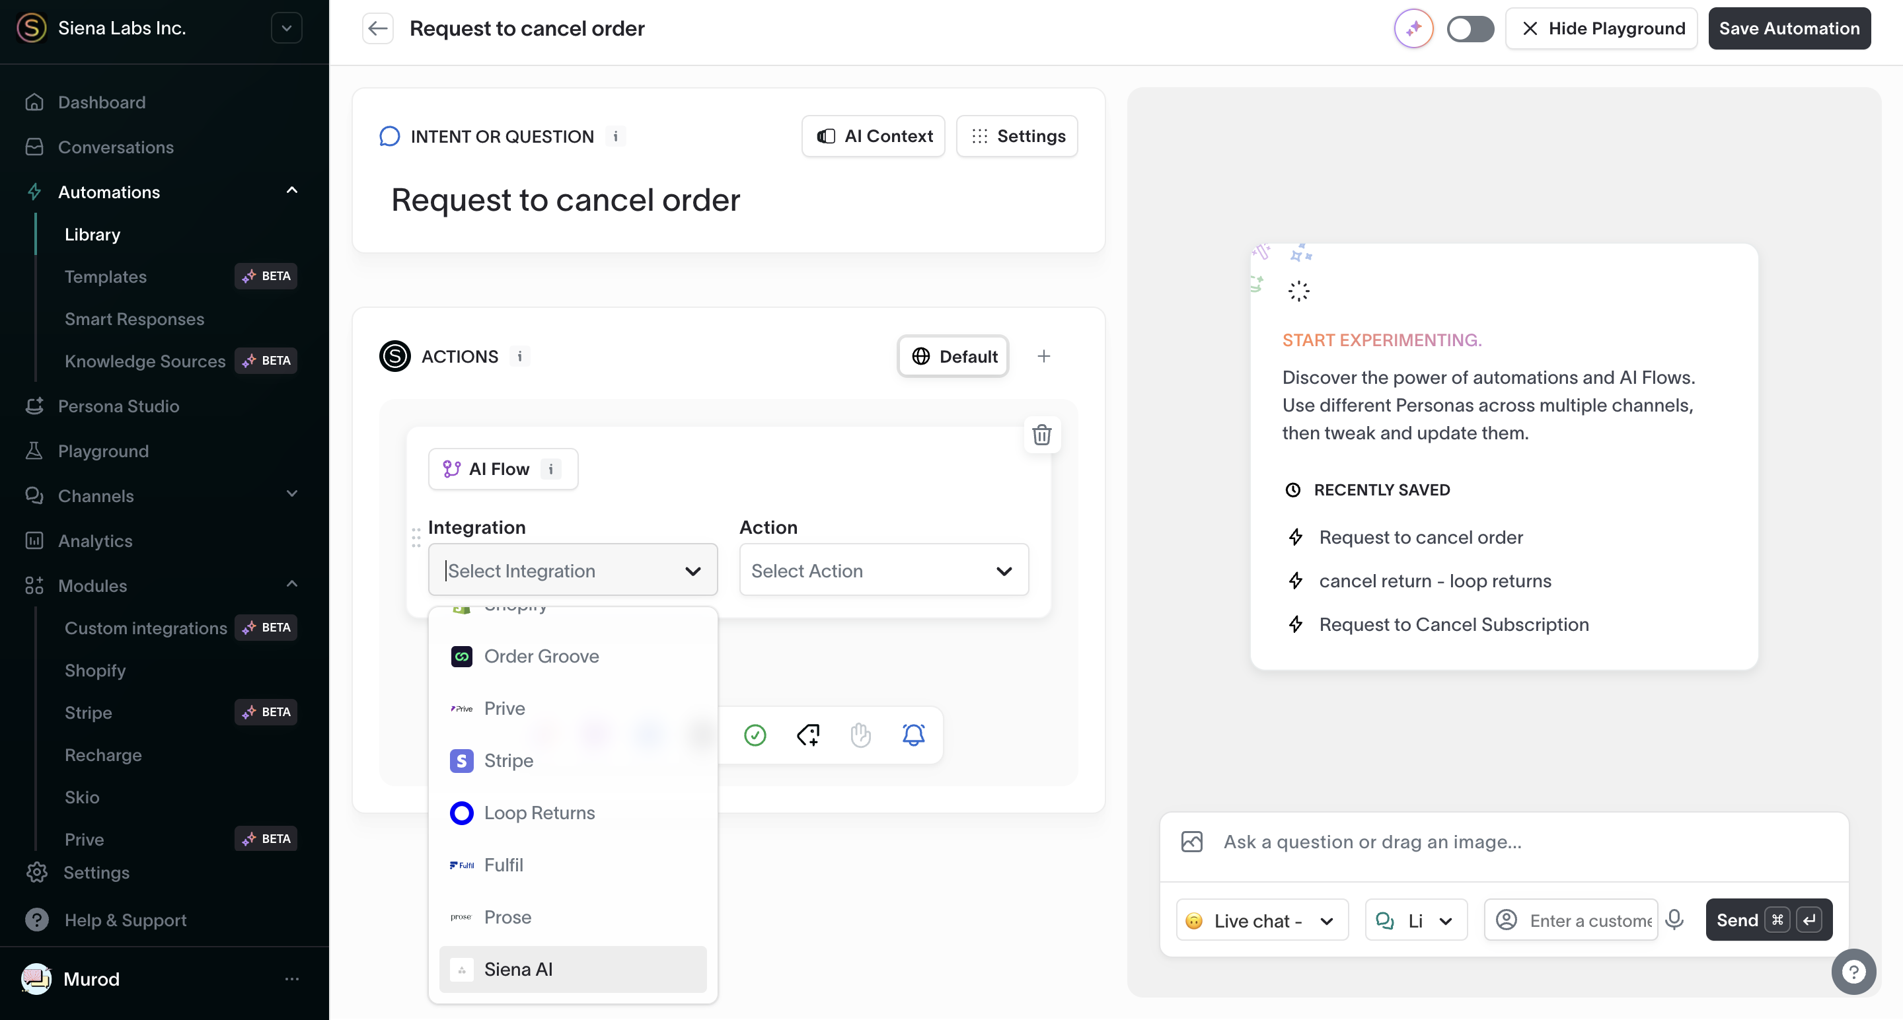Click the Select Integration combo box

(x=572, y=570)
